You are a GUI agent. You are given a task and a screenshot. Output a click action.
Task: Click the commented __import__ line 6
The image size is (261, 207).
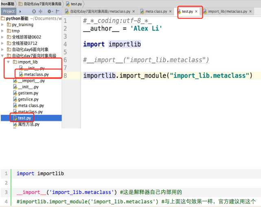(146, 60)
